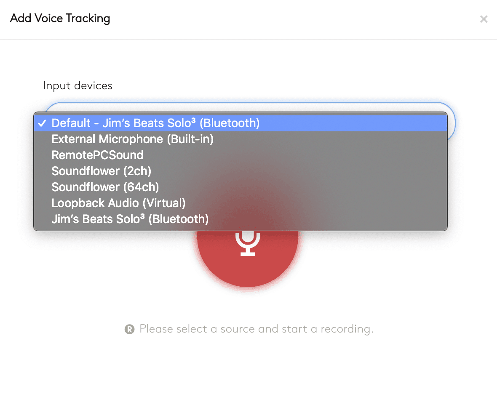Click the checkmark beside the Default device
This screenshot has width=497, height=394.
[42, 123]
